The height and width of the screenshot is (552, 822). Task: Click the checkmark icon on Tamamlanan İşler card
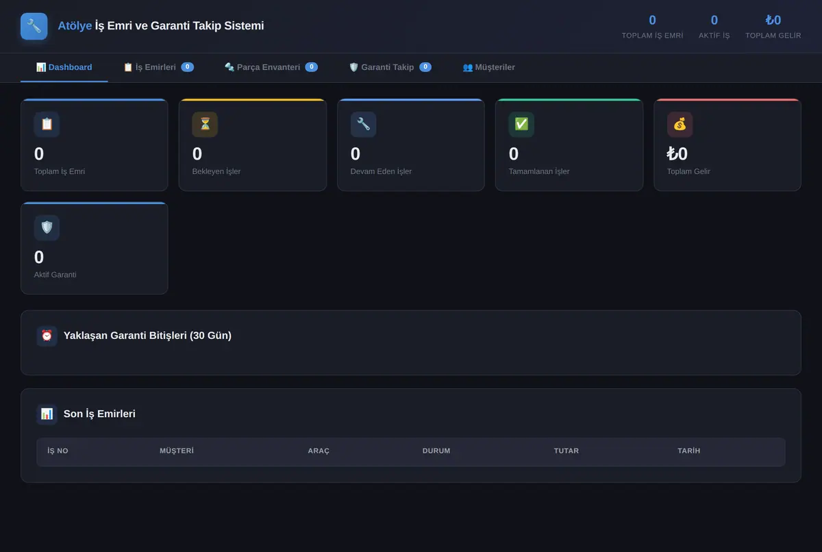point(521,125)
